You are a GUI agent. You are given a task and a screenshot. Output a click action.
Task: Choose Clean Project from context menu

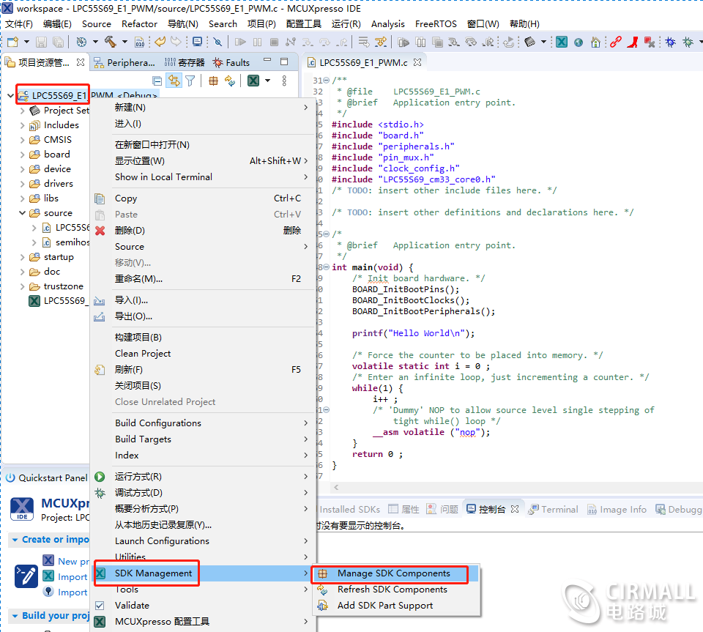pos(143,354)
